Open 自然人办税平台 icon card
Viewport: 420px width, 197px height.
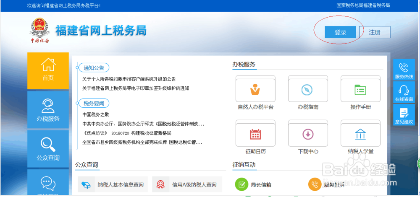point(255,90)
